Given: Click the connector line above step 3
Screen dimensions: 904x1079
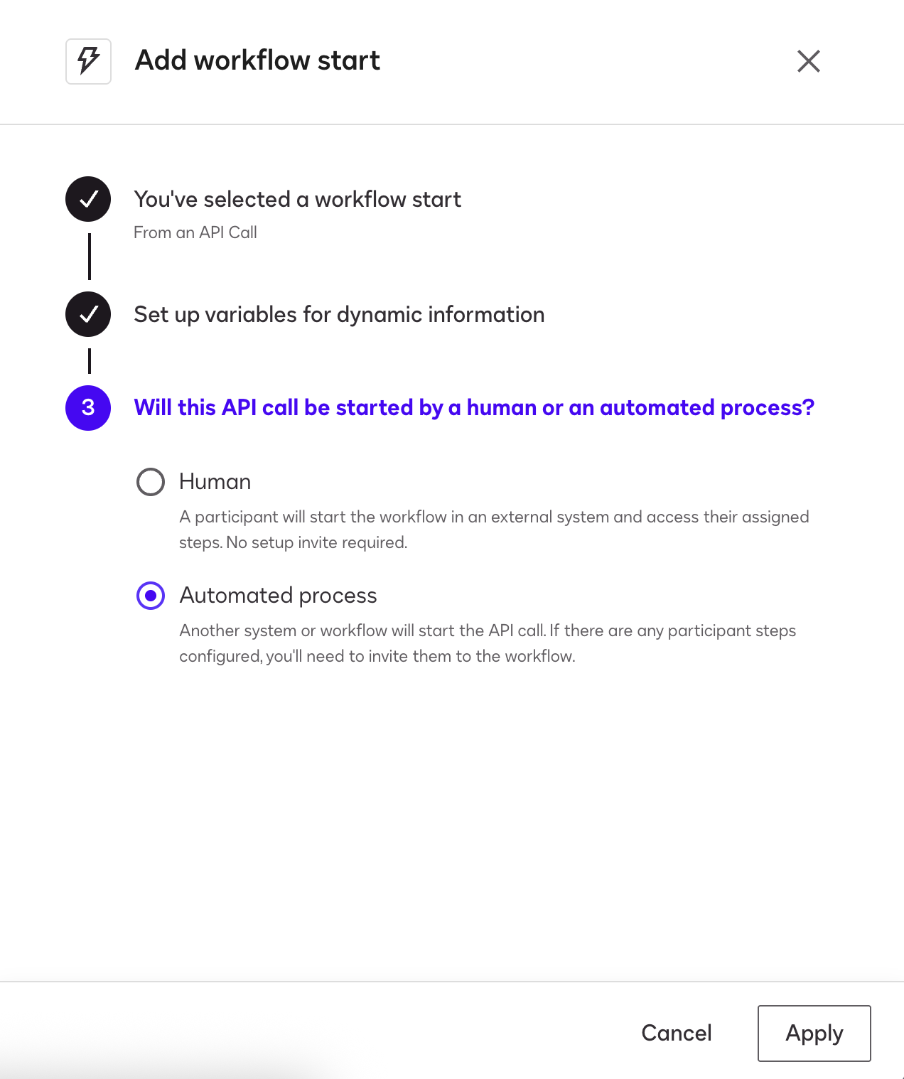Looking at the screenshot, I should click(x=90, y=360).
